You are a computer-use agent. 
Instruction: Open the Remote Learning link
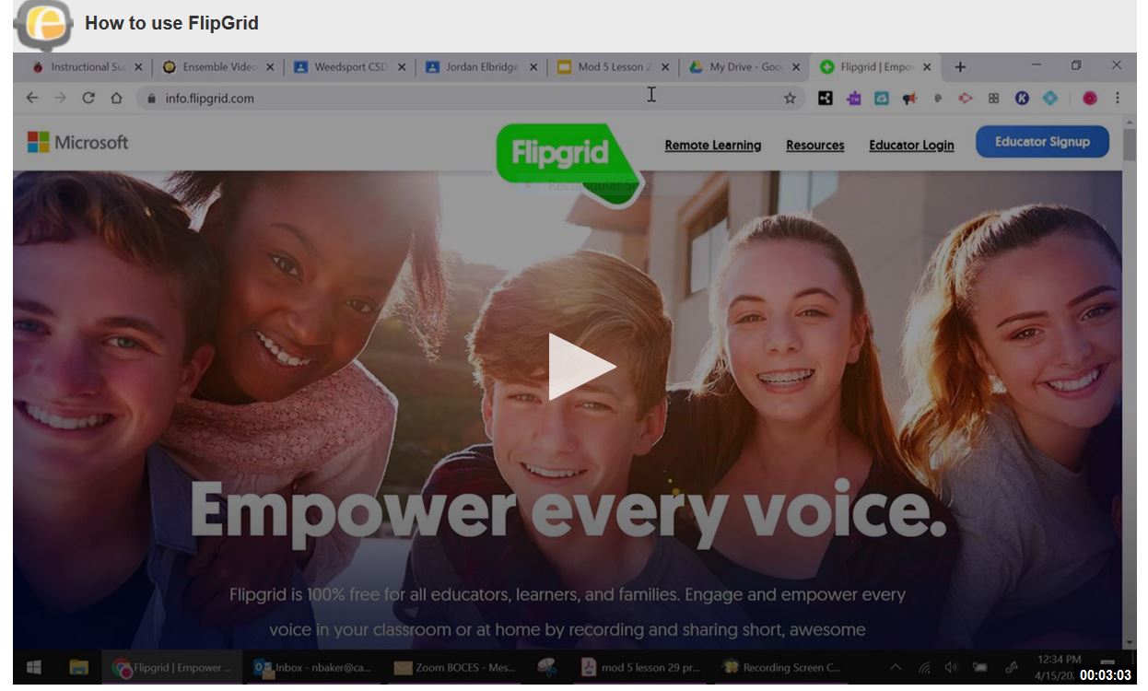point(713,145)
